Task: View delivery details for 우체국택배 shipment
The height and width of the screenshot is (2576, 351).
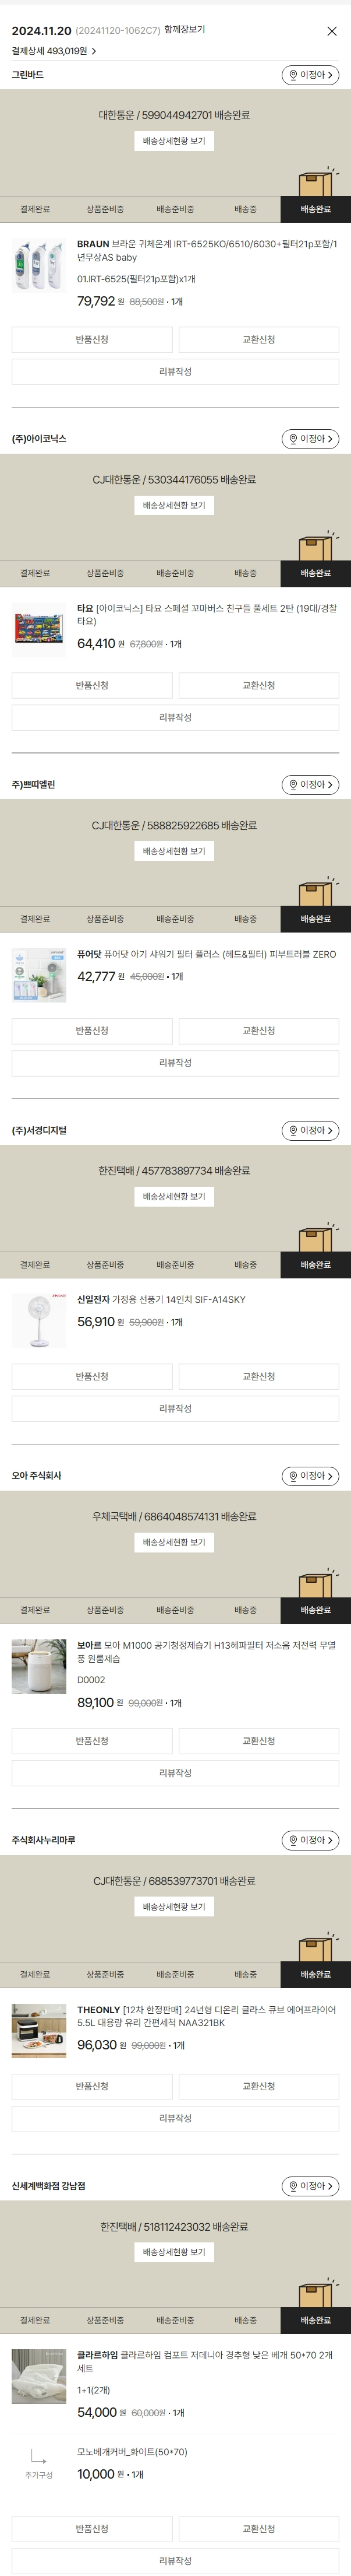Action: pos(175,1542)
